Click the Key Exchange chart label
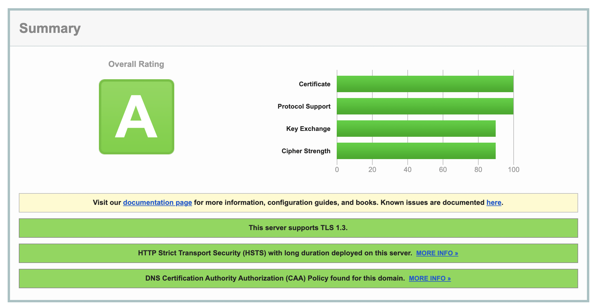Screen dimensions: 594x307 308,129
